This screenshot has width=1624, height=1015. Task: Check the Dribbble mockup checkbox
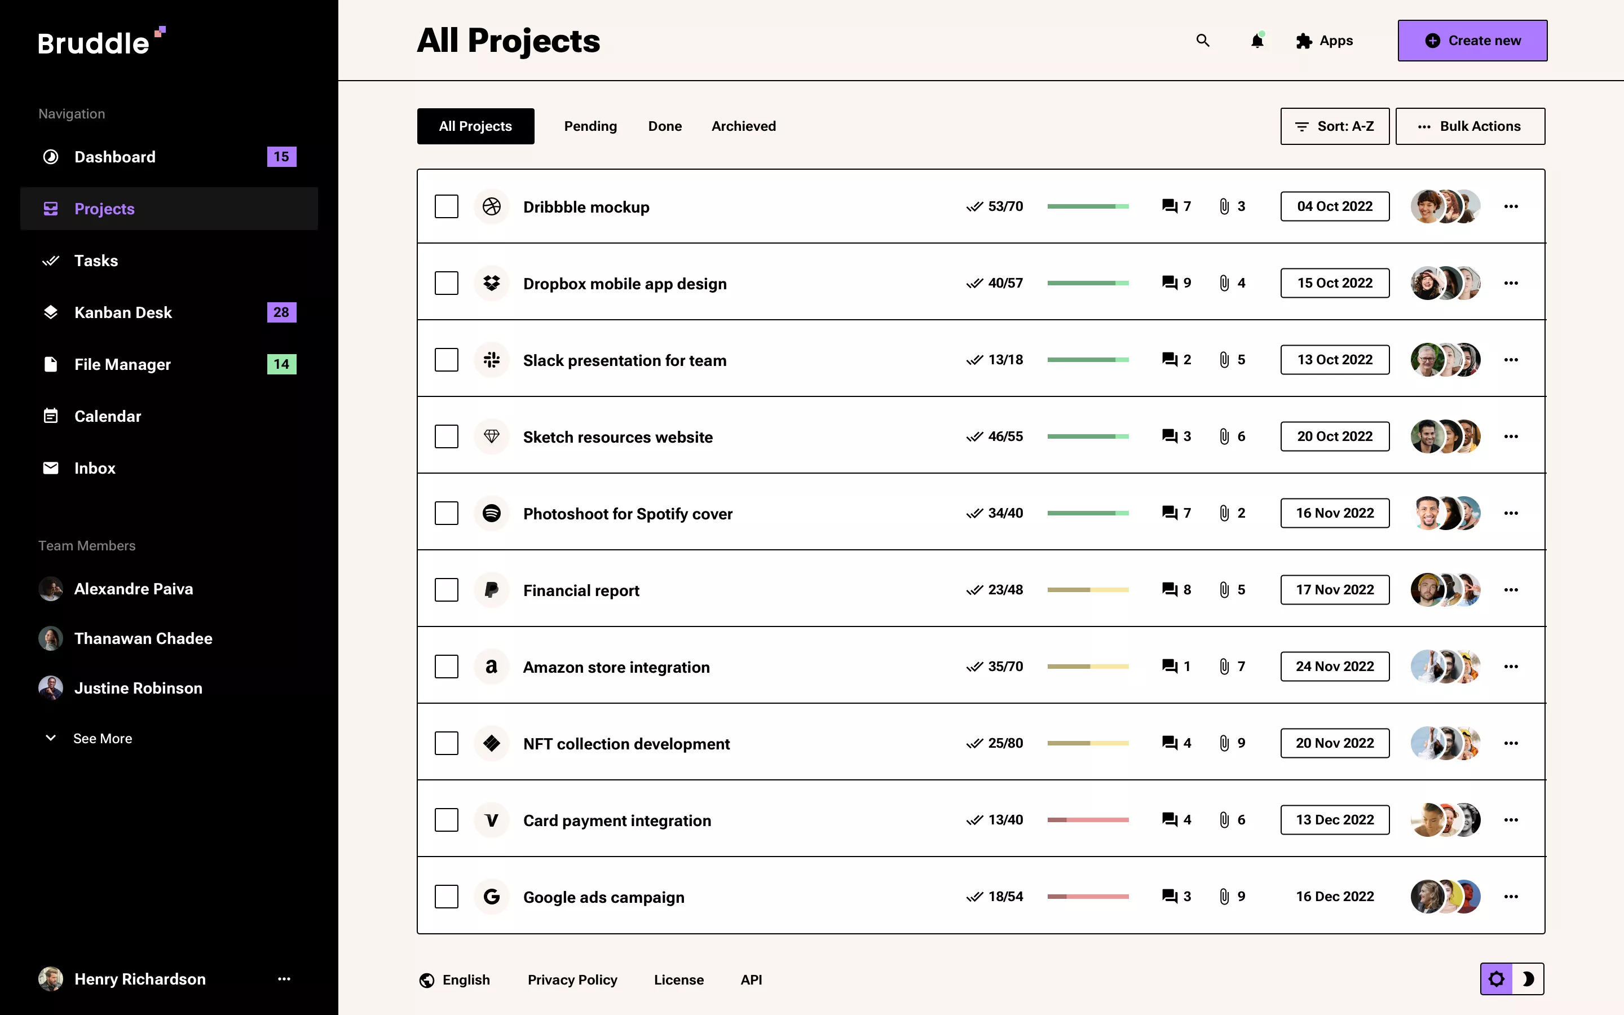[x=446, y=206]
